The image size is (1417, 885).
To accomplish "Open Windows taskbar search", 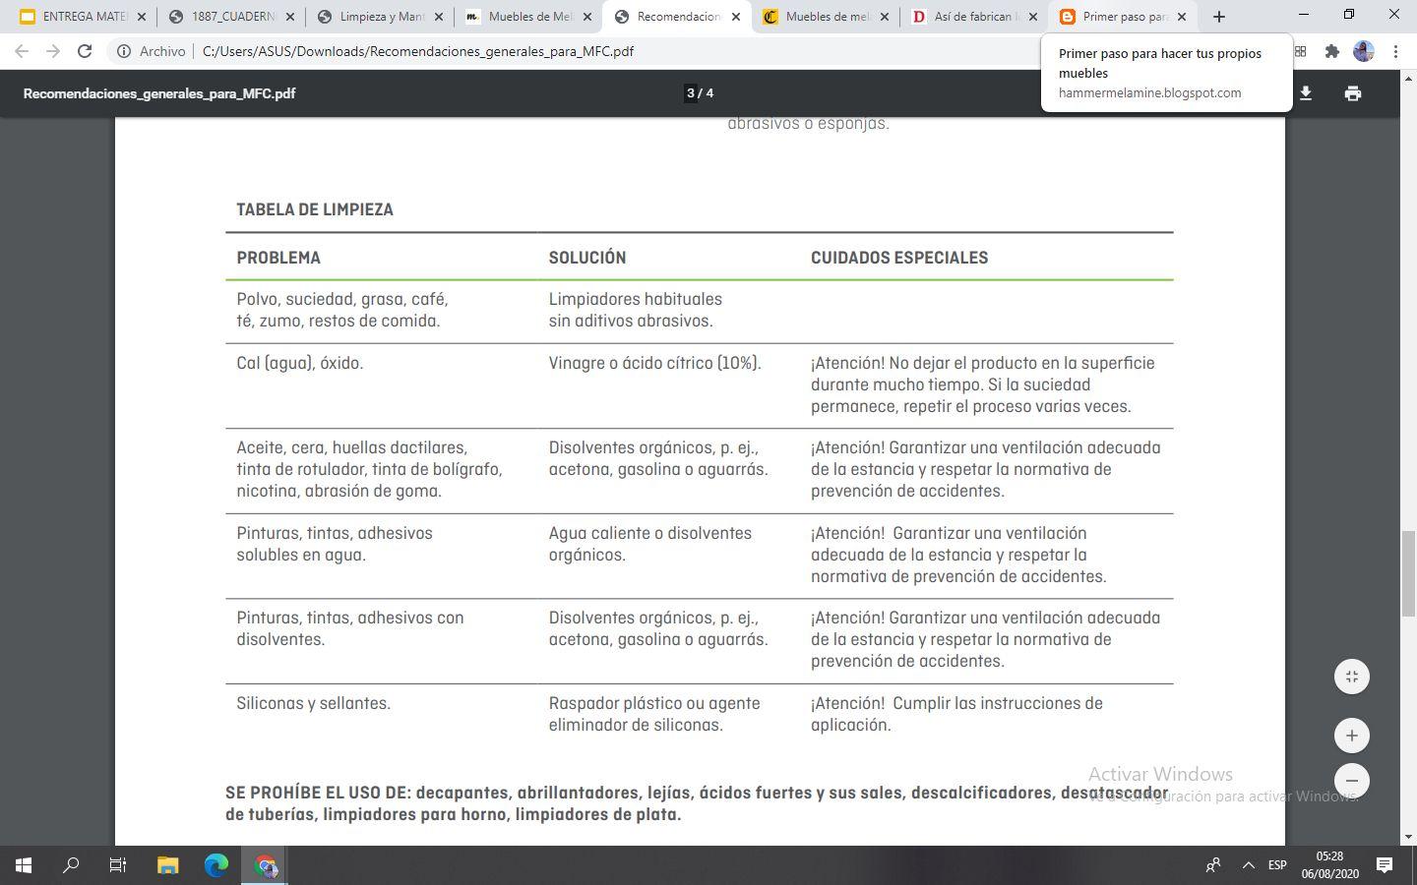I will (x=71, y=865).
